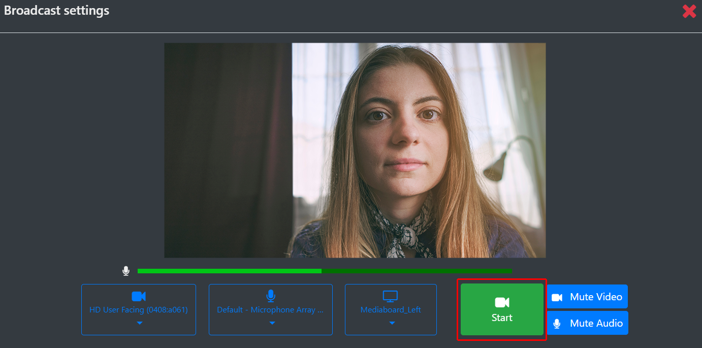Open the Mediaboard_Left screen dropdown

[x=391, y=309]
